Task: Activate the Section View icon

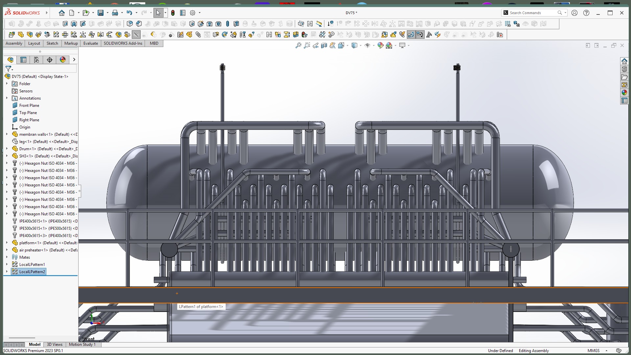Action: click(324, 45)
